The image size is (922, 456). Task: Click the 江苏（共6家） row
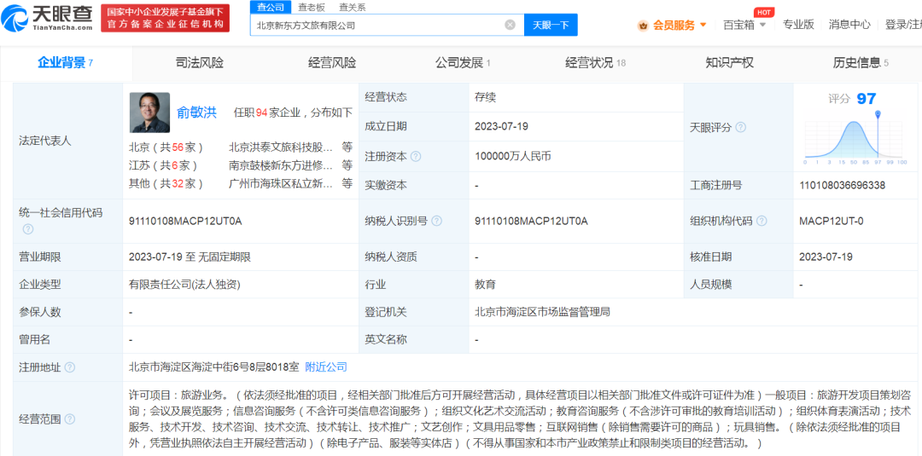click(x=241, y=165)
